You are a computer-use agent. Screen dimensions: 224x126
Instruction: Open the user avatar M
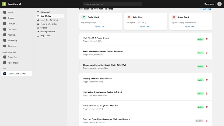(x=220, y=4)
